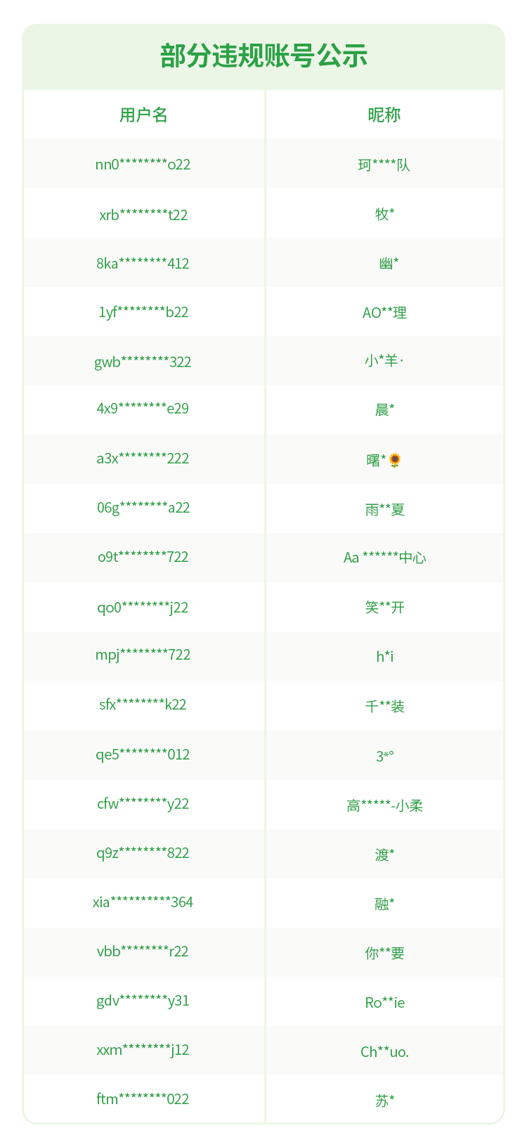Click the sunflower emoji beside 曙*
This screenshot has width=527, height=1147.
click(395, 460)
